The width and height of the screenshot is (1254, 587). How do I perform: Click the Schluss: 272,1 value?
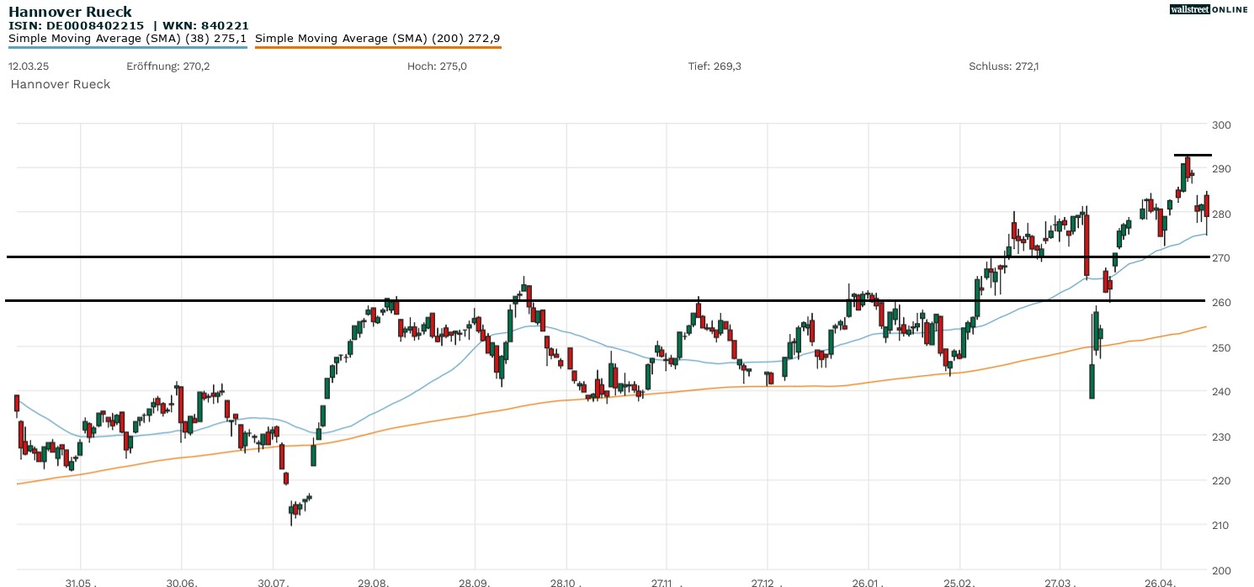tap(1004, 66)
